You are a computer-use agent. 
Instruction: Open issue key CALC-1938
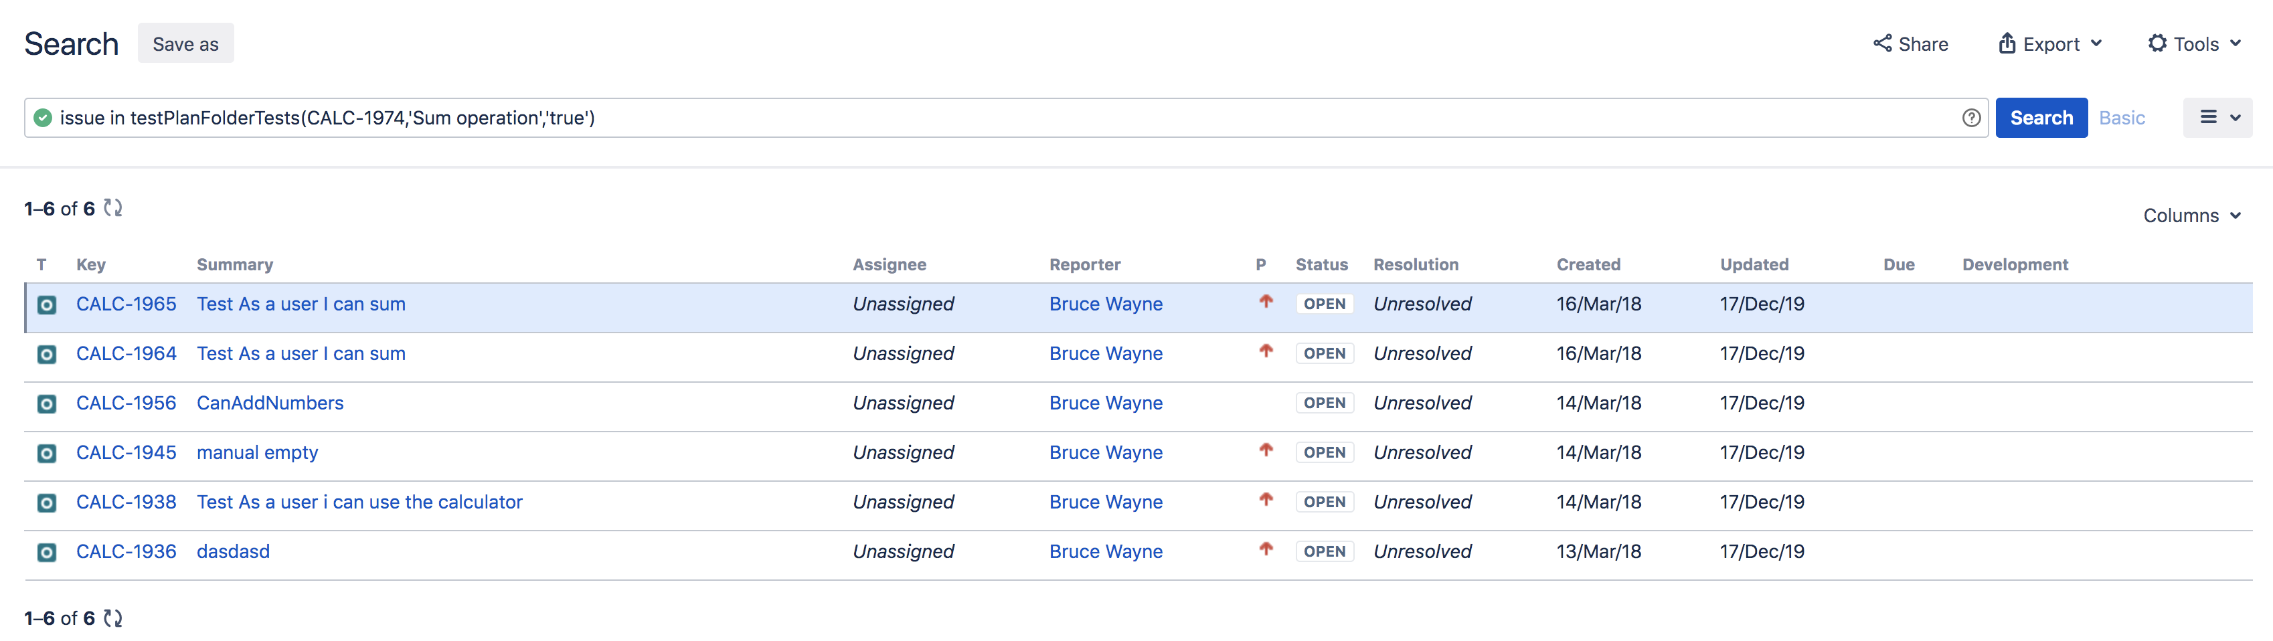pyautogui.click(x=127, y=502)
